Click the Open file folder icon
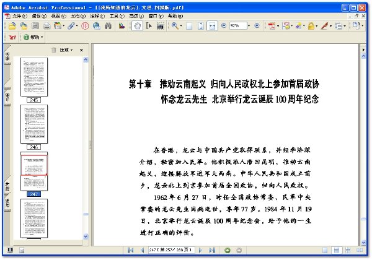This screenshot has width=372, height=260. (x=12, y=26)
